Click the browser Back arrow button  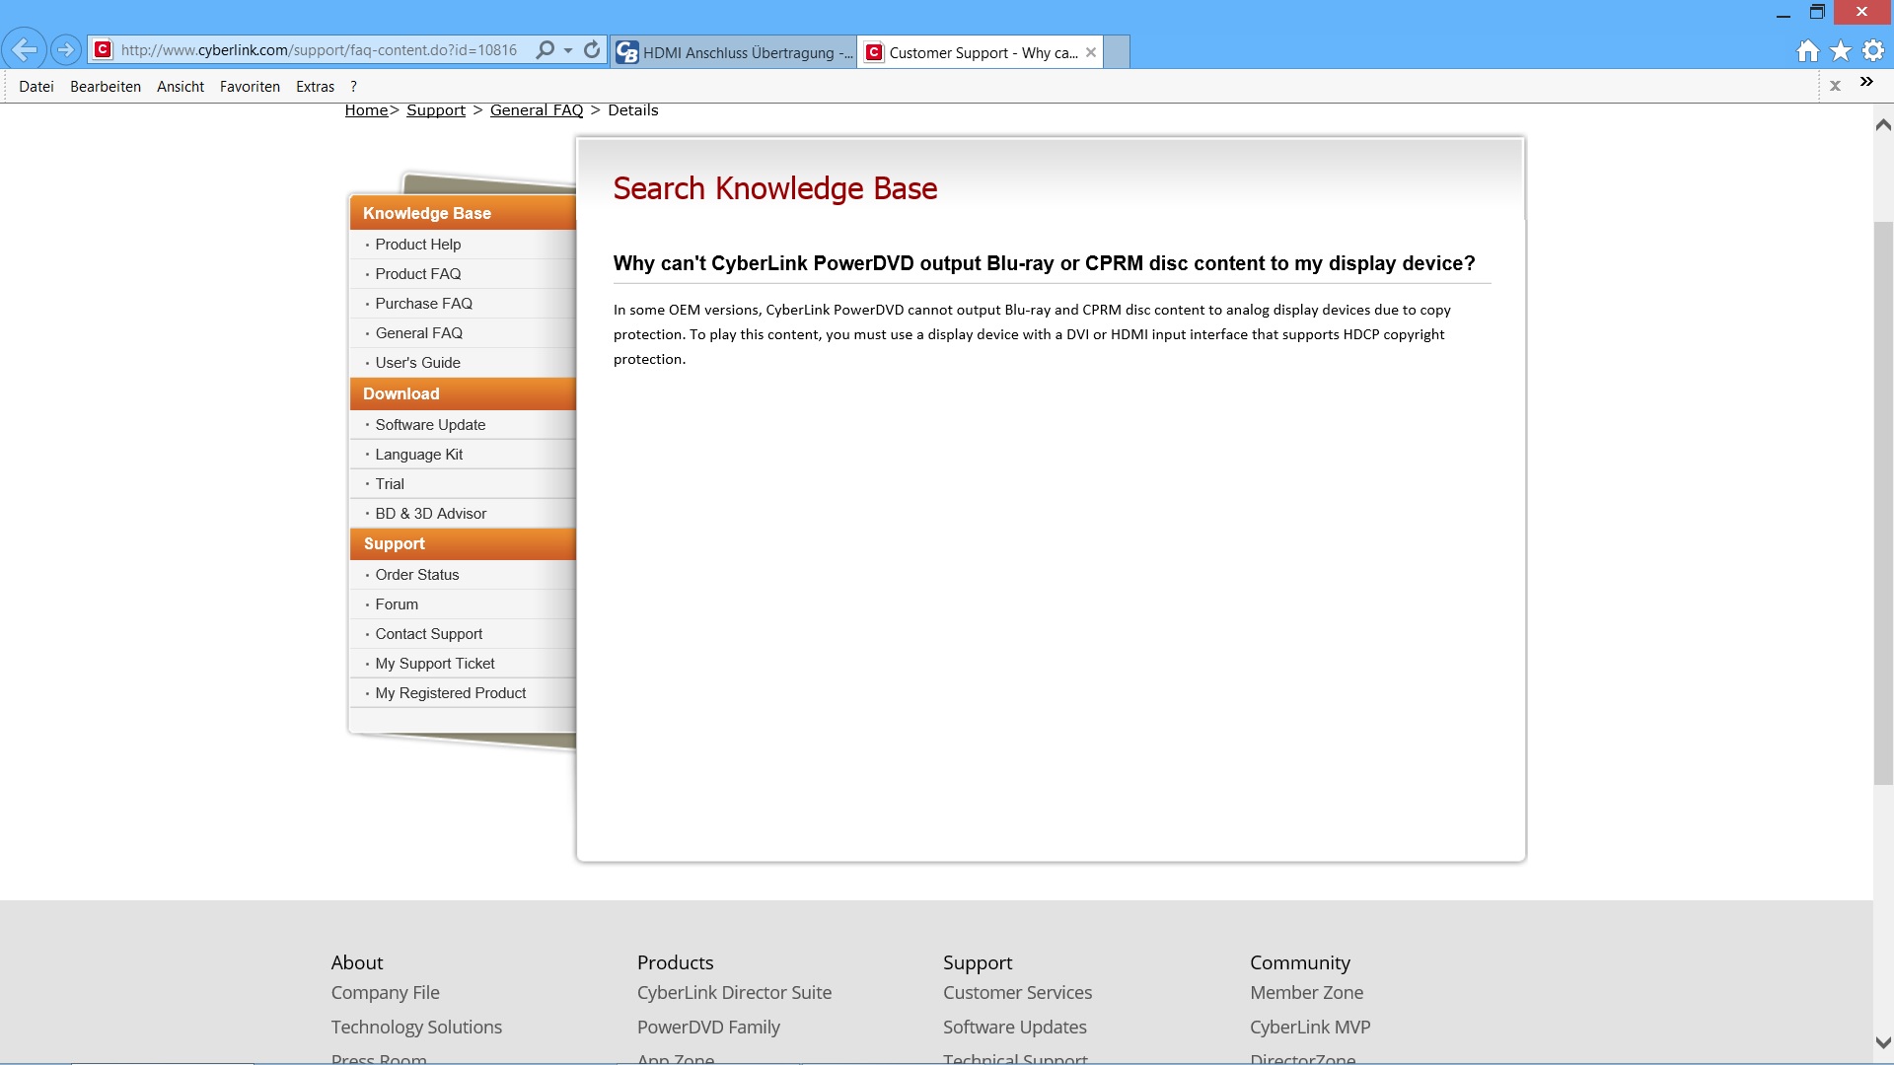click(25, 49)
